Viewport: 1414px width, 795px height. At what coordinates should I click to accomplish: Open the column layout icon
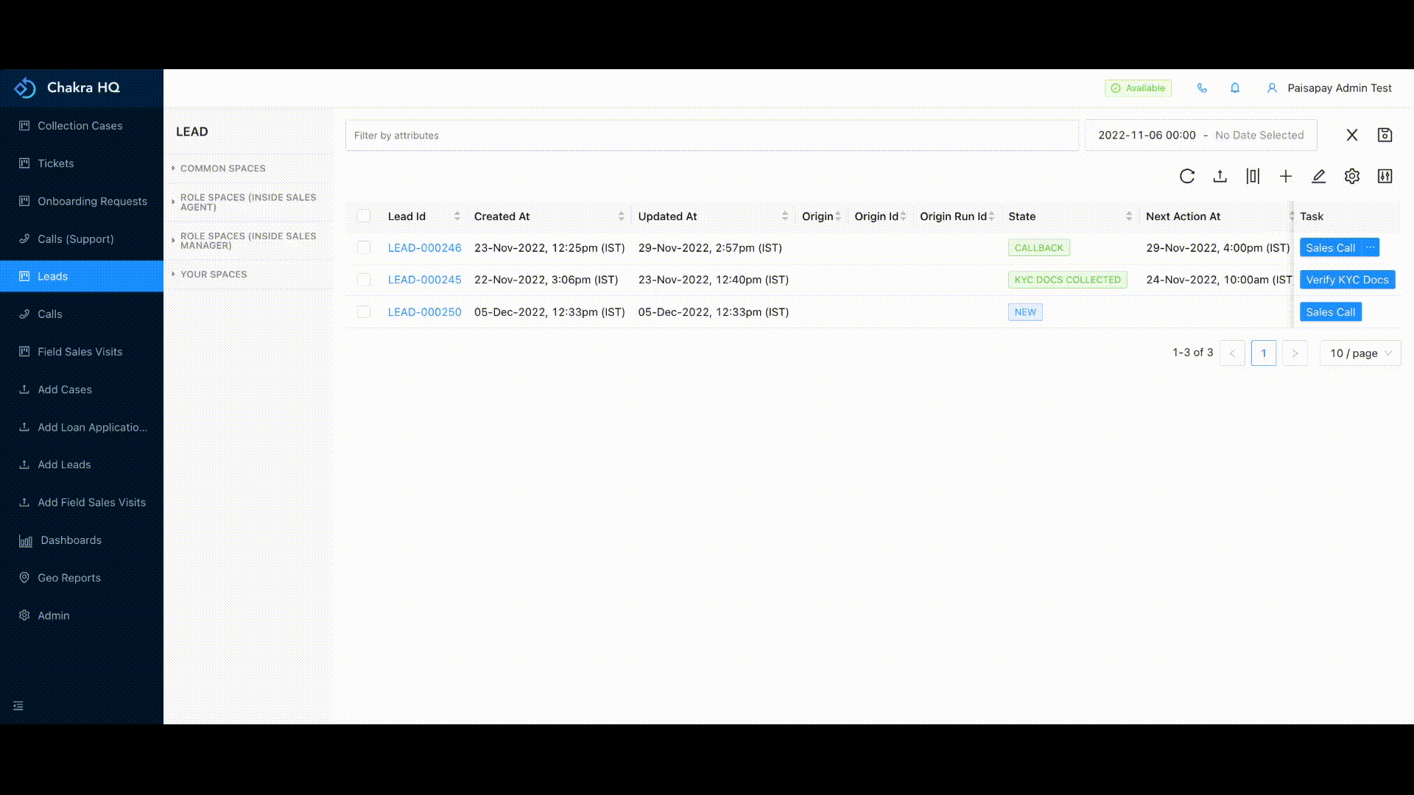click(1253, 177)
